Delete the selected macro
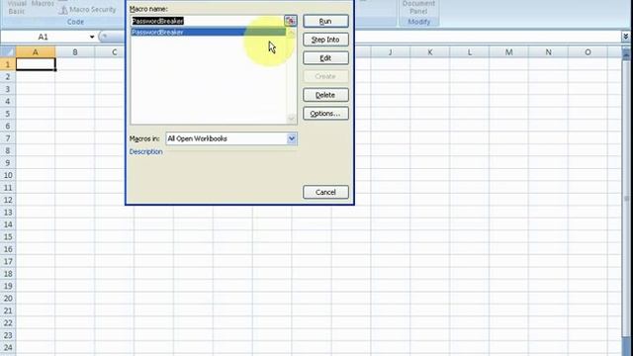The image size is (633, 356). pos(325,95)
